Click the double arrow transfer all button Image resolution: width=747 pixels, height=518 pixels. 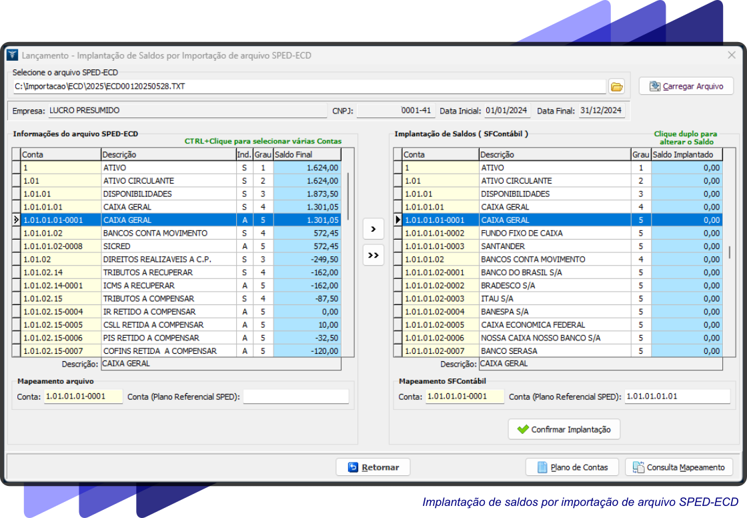[x=373, y=255]
